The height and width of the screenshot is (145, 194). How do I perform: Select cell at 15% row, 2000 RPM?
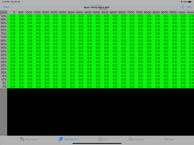click(x=45, y=76)
